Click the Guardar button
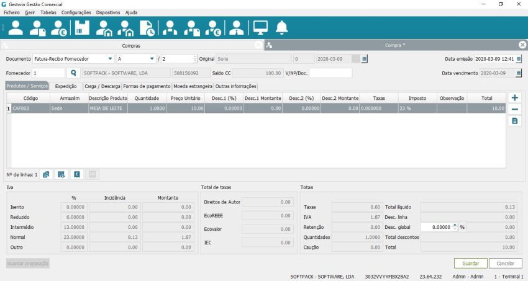 point(470,263)
